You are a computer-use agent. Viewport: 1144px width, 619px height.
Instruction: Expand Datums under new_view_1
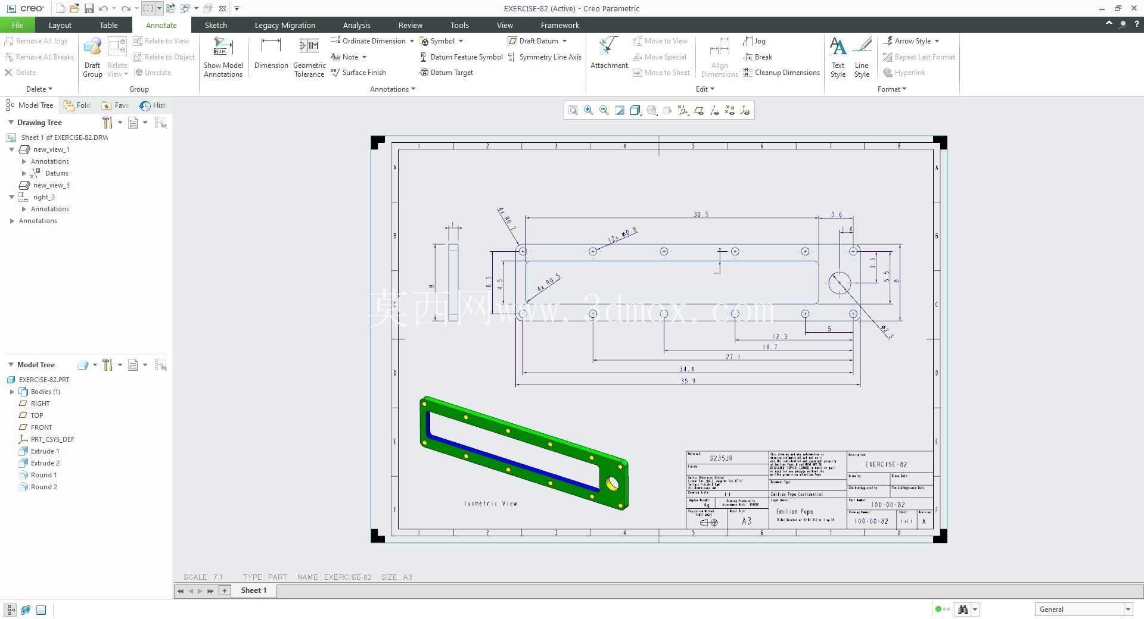click(24, 173)
